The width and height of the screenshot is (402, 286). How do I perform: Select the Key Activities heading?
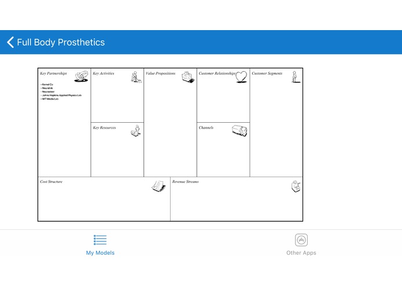(104, 74)
